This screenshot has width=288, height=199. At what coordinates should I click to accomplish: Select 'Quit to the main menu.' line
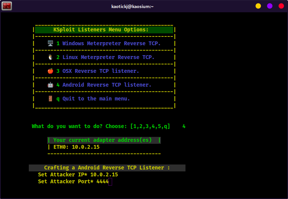[x=96, y=99]
